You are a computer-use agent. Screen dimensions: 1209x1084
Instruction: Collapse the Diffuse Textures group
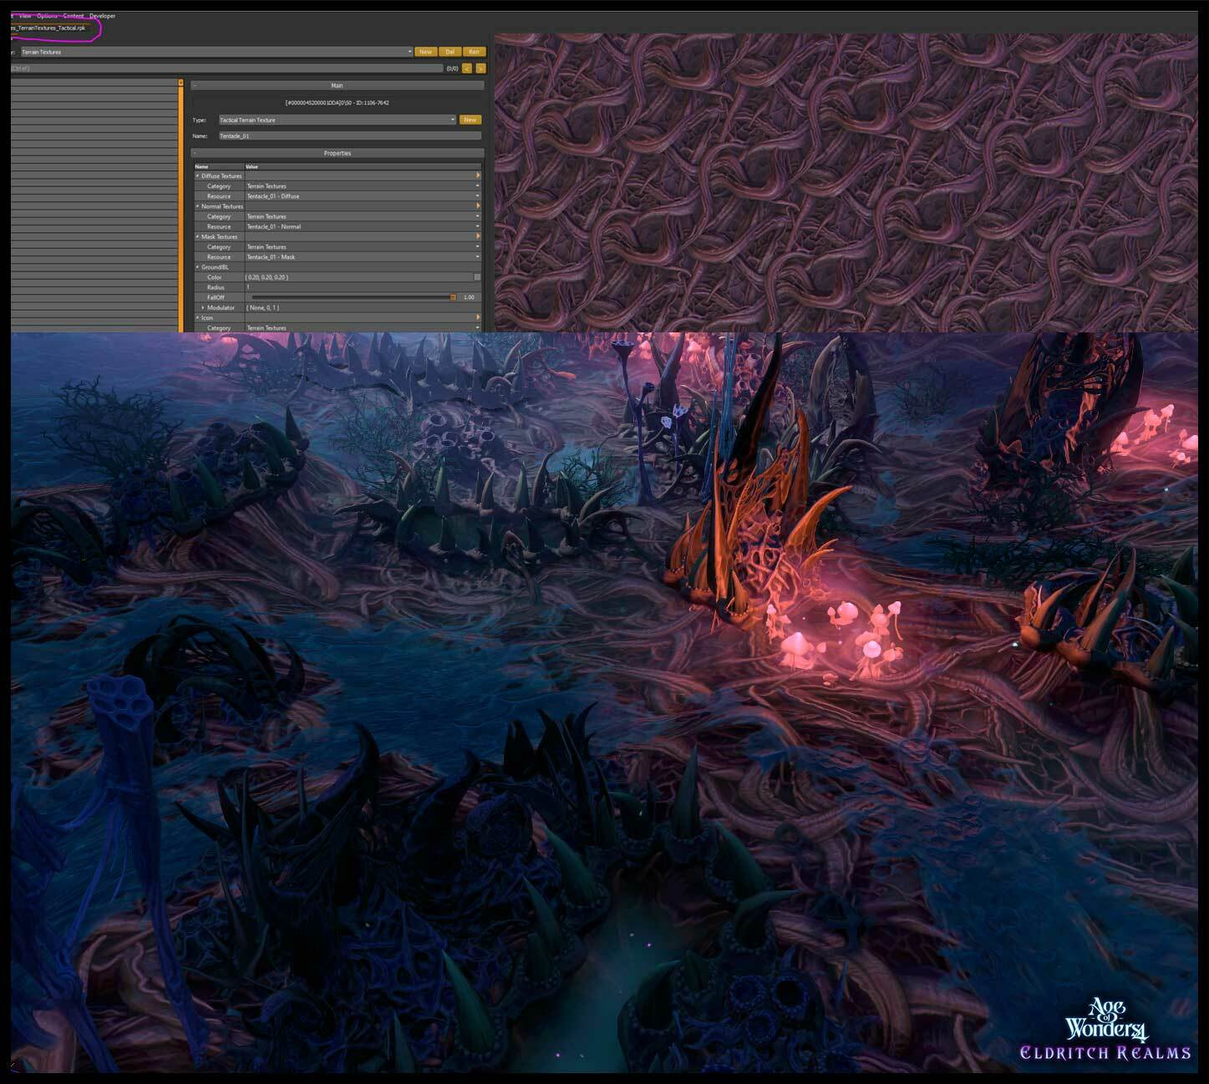tap(198, 176)
